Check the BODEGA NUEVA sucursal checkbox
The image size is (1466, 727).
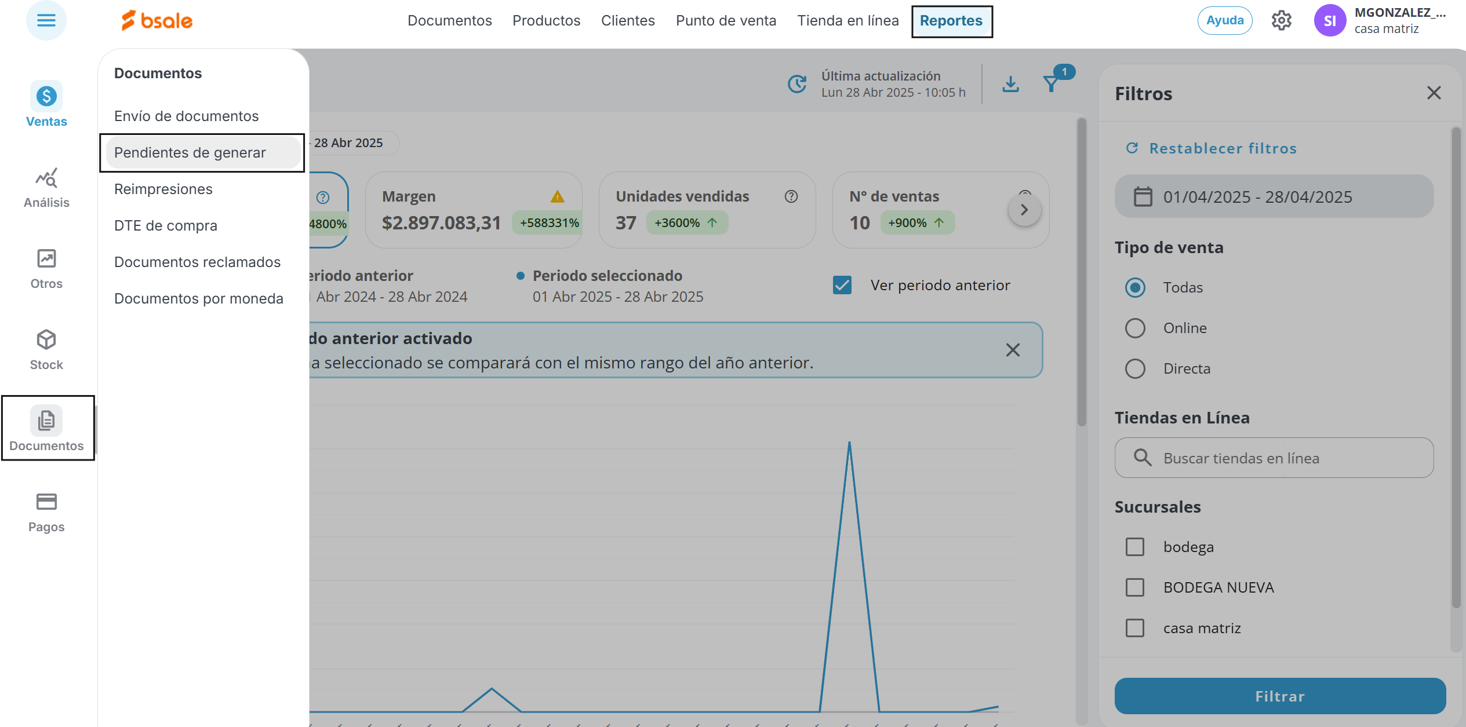(x=1135, y=587)
